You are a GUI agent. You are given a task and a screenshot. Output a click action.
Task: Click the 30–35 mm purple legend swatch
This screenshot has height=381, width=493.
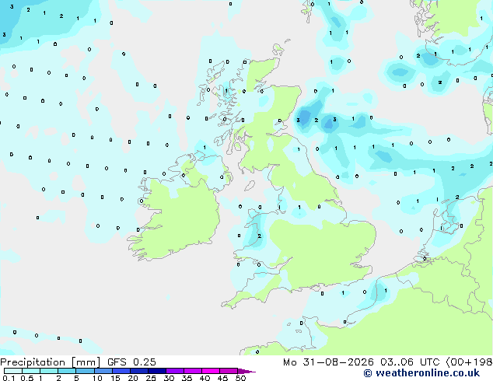(x=175, y=371)
